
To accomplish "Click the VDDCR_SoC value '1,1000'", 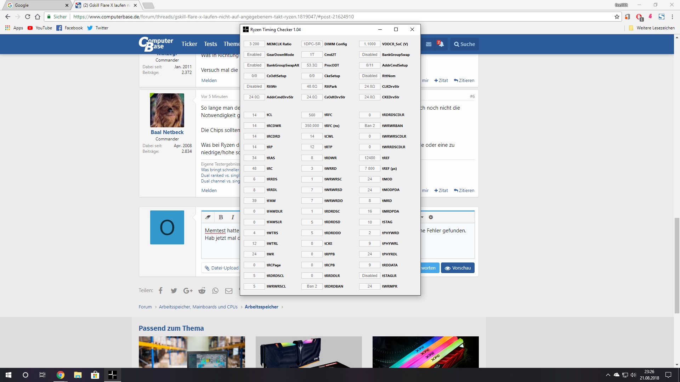I will [370, 44].
